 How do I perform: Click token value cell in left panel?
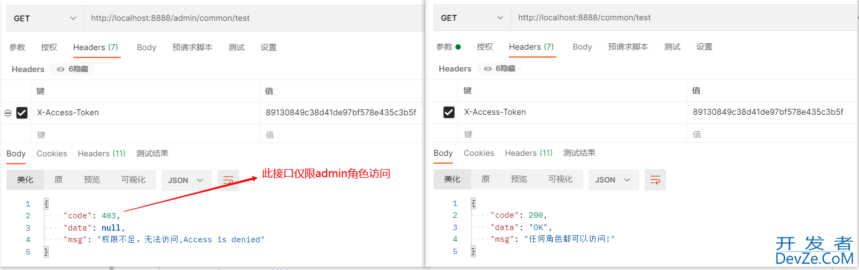tap(342, 113)
